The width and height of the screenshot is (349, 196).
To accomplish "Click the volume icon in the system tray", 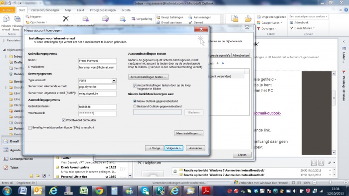I will tap(295, 191).
